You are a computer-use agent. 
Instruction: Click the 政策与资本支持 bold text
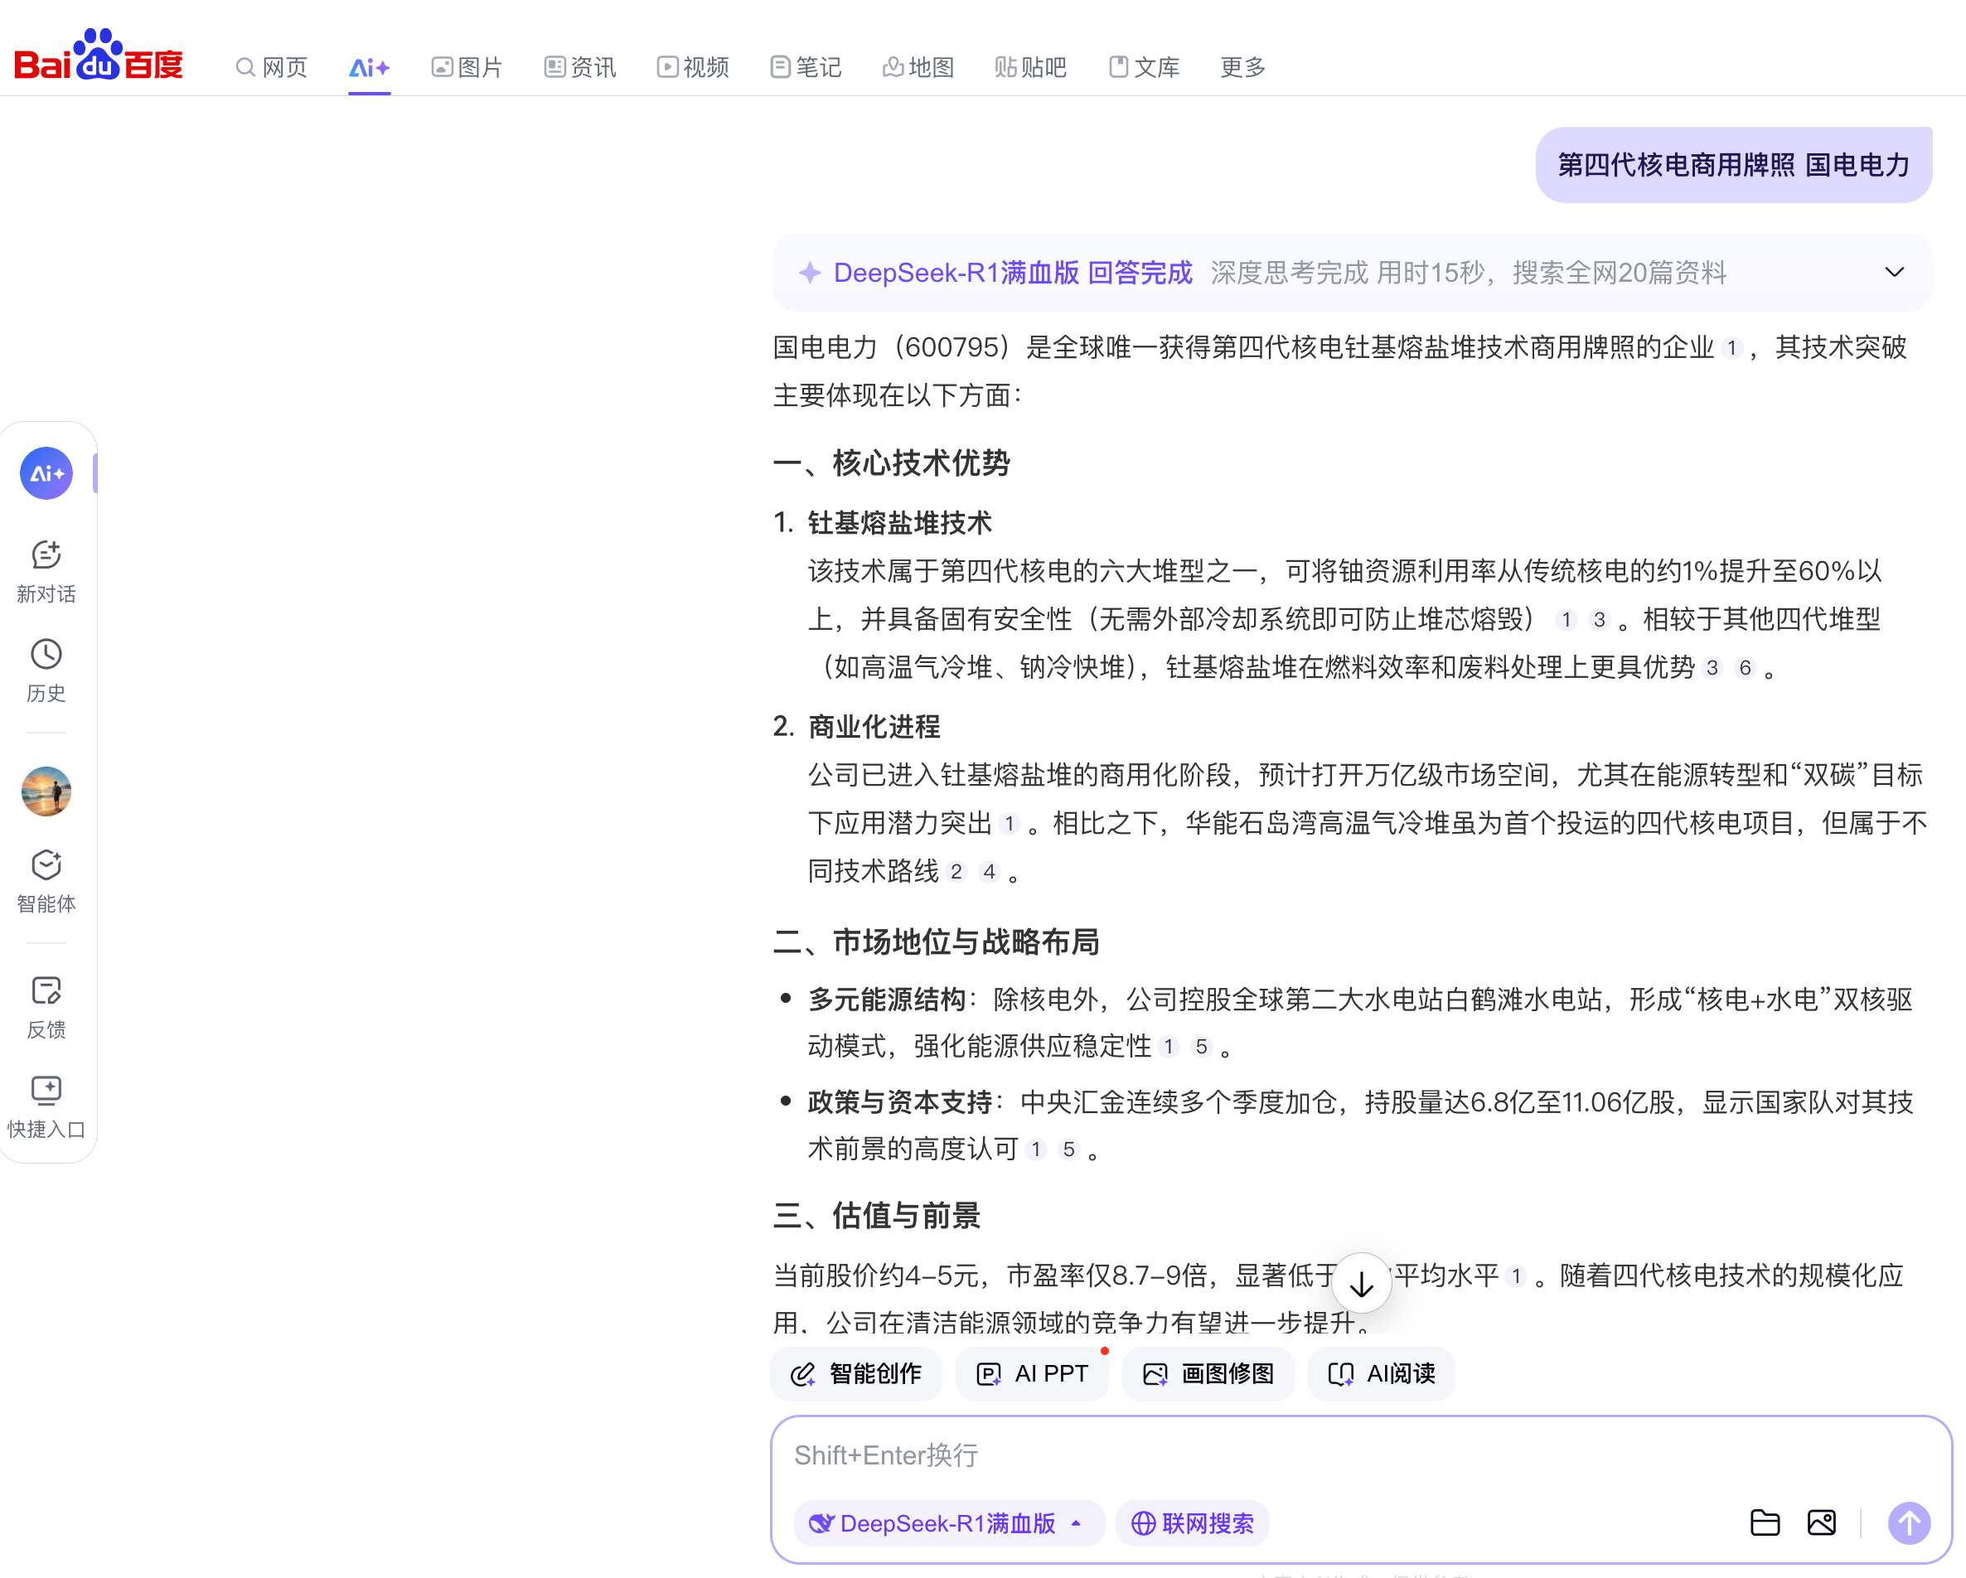pos(900,1103)
